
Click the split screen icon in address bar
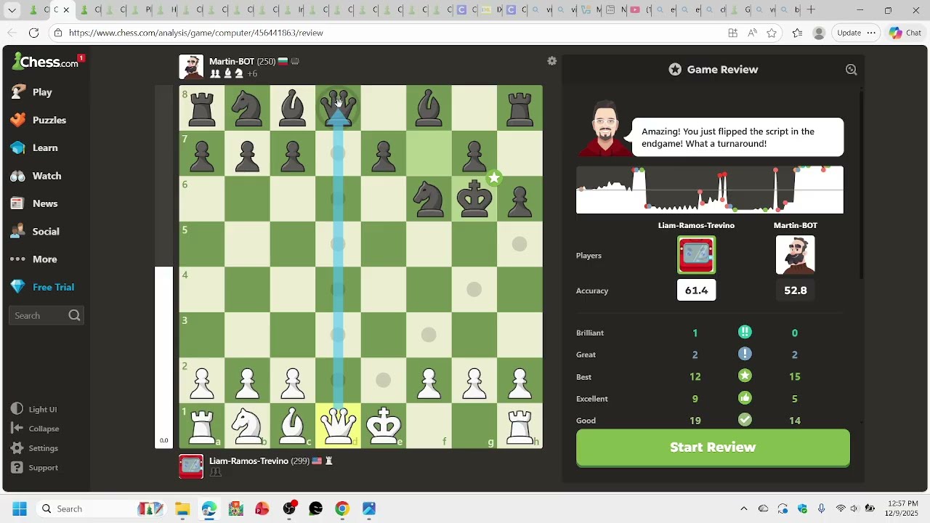tap(732, 33)
